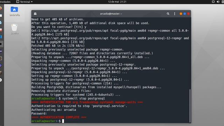Viewport: 224px width, 126px height.
Task: Click the 'Unpacking repmgr-common' line
Action: tap(73, 61)
